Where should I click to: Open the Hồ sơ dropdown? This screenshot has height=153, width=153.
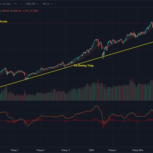point(48,4)
